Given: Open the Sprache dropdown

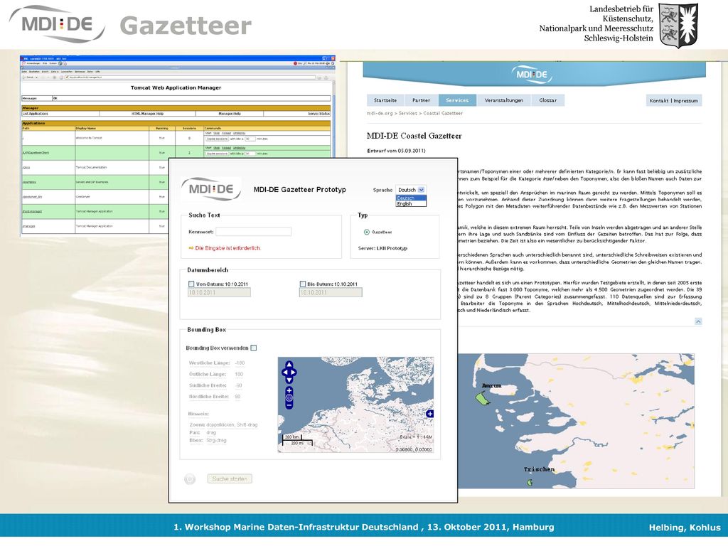Looking at the screenshot, I should pyautogui.click(x=410, y=189).
